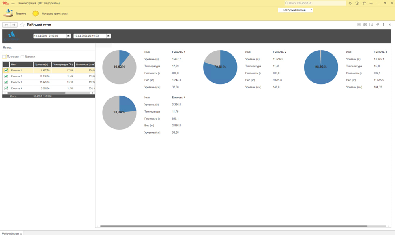
Task: Click the totals value 30 456,1 / 57 304
Action: pos(42,96)
